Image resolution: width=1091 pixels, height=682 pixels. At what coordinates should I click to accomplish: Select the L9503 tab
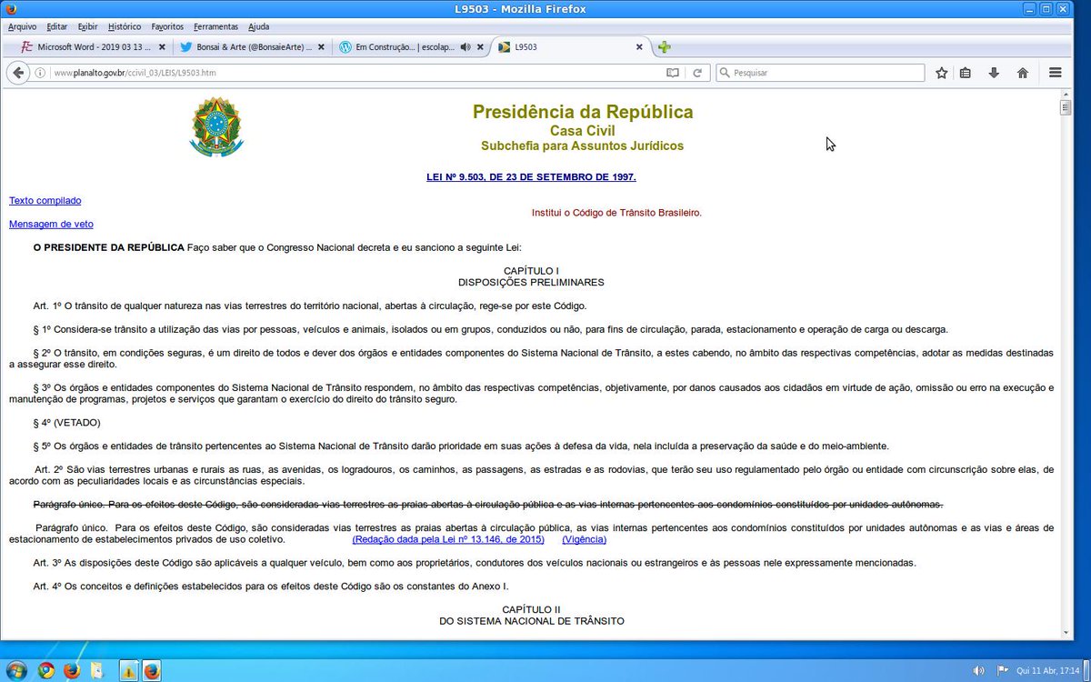pos(571,47)
